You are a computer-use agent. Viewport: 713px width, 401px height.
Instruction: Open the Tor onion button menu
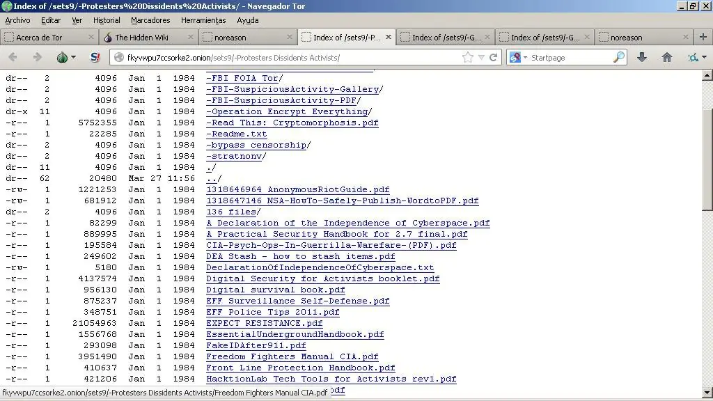point(66,57)
